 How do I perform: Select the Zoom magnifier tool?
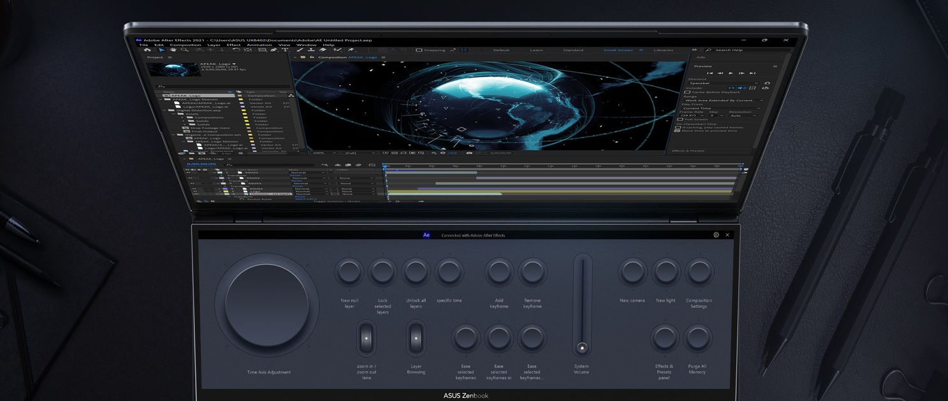pyautogui.click(x=185, y=50)
